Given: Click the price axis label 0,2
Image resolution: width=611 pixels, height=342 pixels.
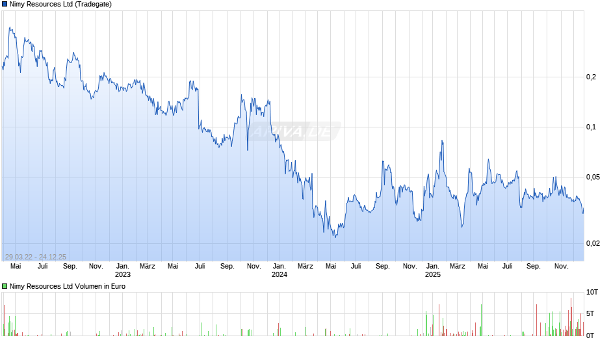Looking at the screenshot, I should click(591, 77).
